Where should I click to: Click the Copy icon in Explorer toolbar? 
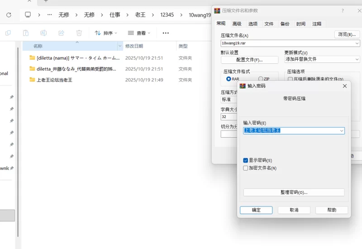[x=8, y=33]
